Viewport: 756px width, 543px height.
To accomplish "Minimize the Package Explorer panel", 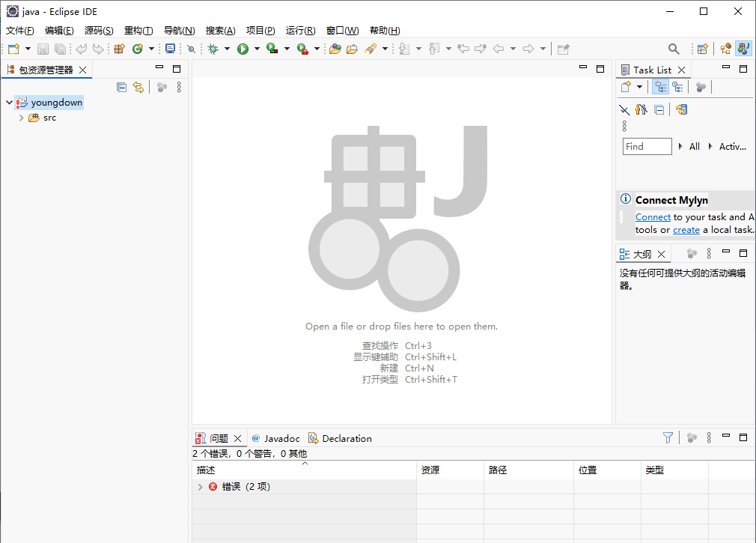I will coord(159,68).
